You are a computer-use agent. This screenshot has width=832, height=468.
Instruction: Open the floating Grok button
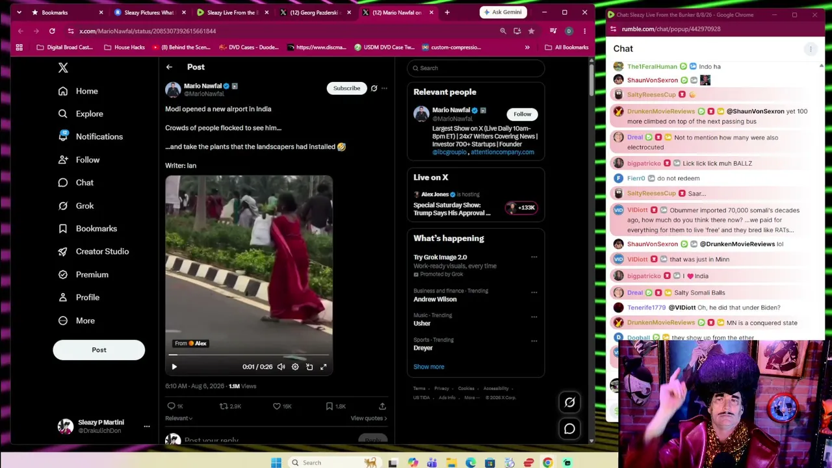[569, 402]
